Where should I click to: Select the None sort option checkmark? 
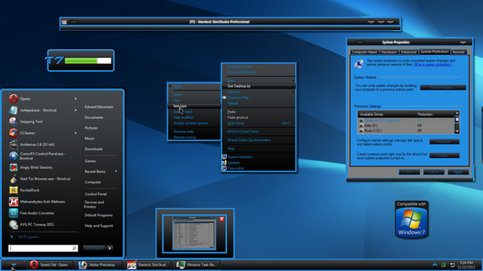pos(170,87)
